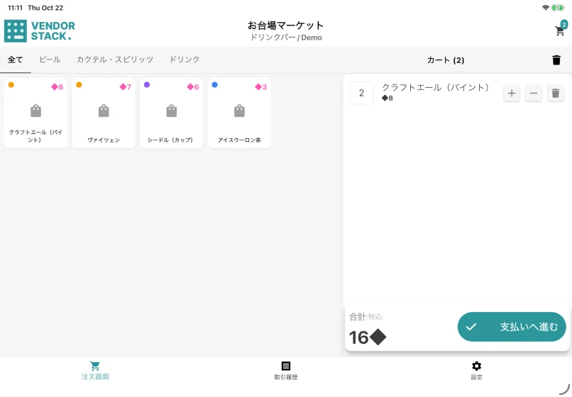Viewport: 572px width, 397px height.
Task: Click the カート (2) heading
Action: pos(446,60)
